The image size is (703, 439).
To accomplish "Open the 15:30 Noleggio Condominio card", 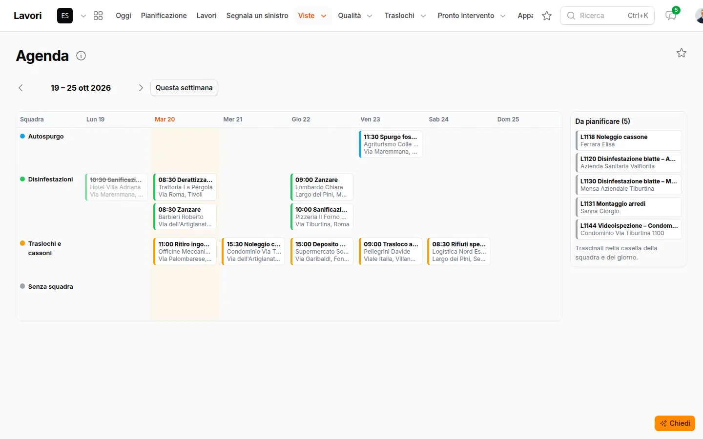I will pyautogui.click(x=253, y=251).
